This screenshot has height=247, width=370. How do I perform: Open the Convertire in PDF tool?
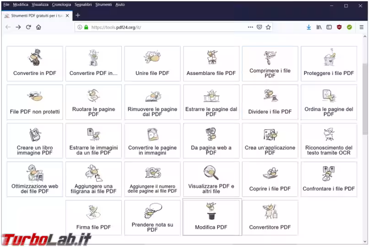tap(35, 64)
